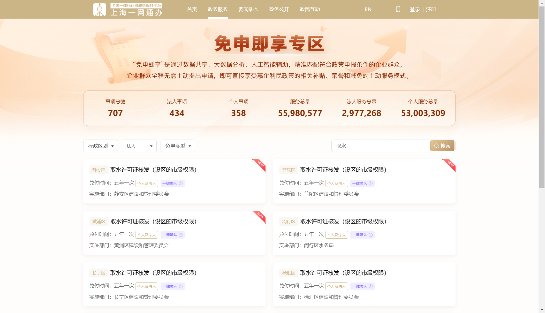Click the Shanghai 一网通办 logo icon
This screenshot has width=545, height=313.
click(x=100, y=10)
